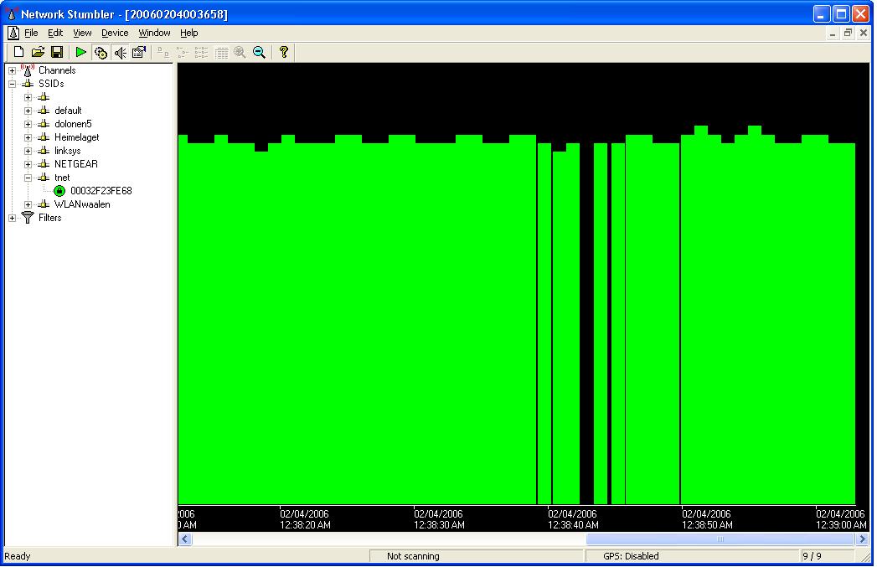Viewport: 877px width, 567px height.
Task: Click the Filters funnel icon
Action: pos(28,218)
